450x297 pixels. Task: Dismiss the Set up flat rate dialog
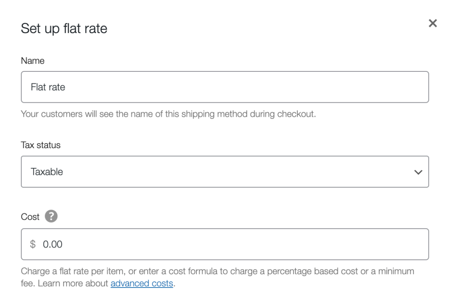(x=433, y=24)
